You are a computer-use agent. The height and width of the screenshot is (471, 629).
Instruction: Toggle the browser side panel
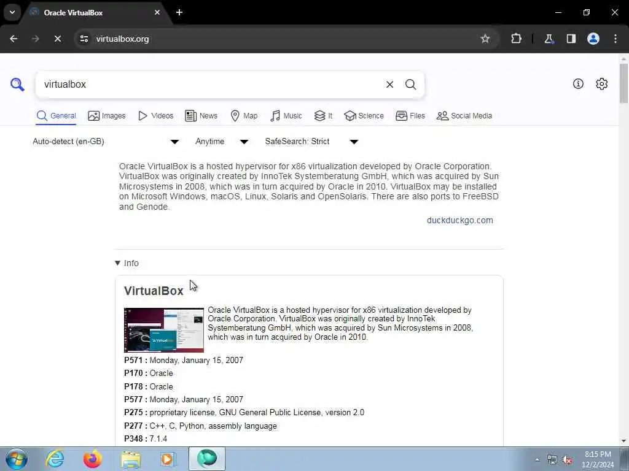click(x=571, y=39)
